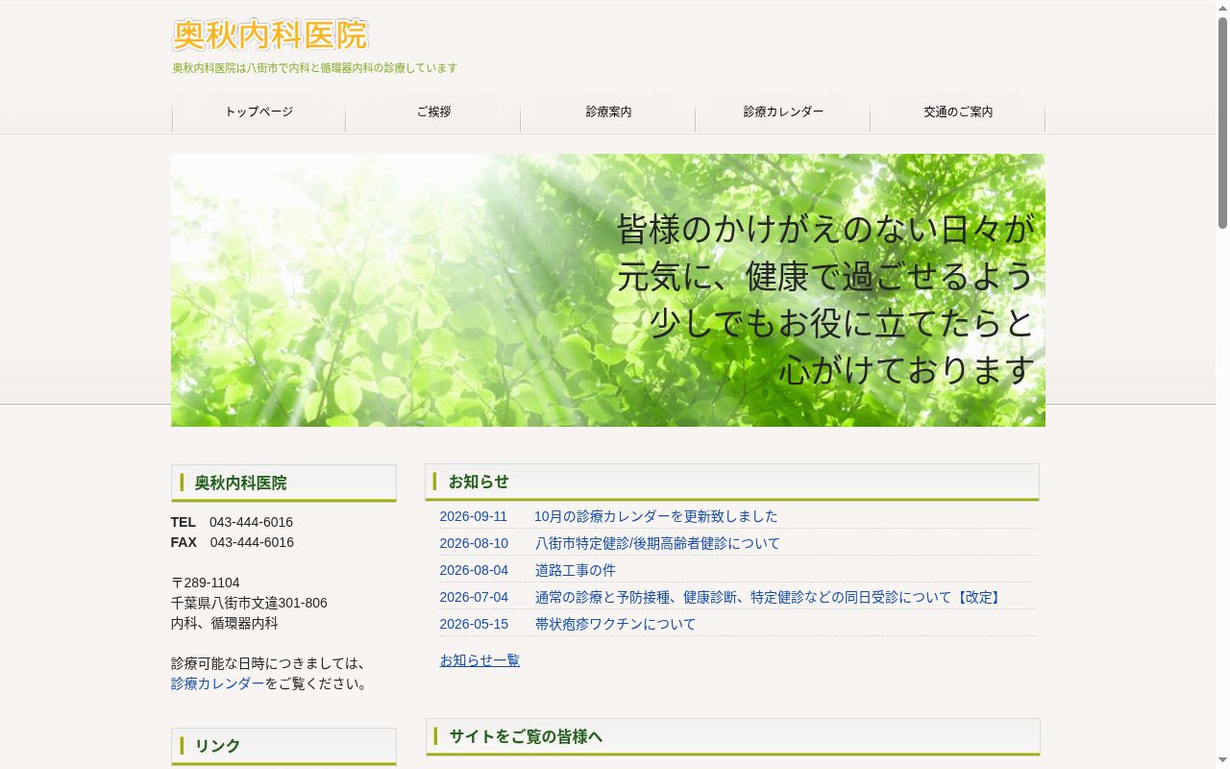Click the date 2026-09-11 in news list
Image resolution: width=1230 pixels, height=769 pixels.
click(x=474, y=516)
